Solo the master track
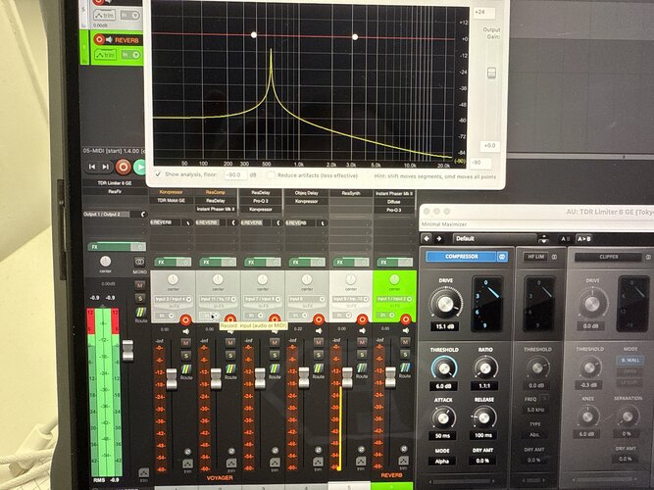The image size is (654, 490). click(140, 298)
